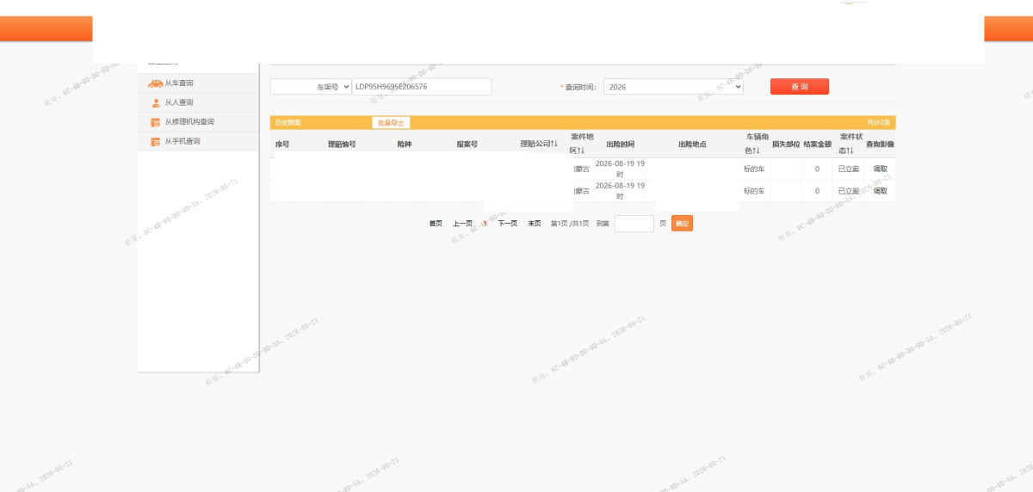
Task: Click 调取 in the second result row
Action: click(x=881, y=191)
